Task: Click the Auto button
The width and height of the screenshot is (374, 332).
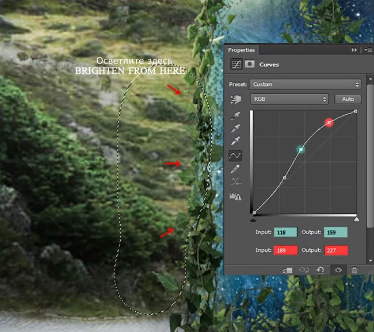Action: coord(348,99)
